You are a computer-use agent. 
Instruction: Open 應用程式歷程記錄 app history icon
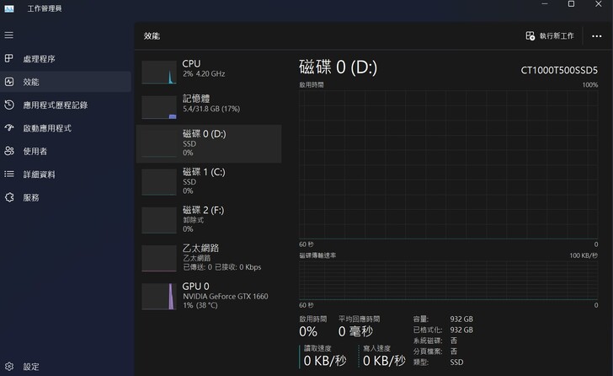click(x=9, y=105)
